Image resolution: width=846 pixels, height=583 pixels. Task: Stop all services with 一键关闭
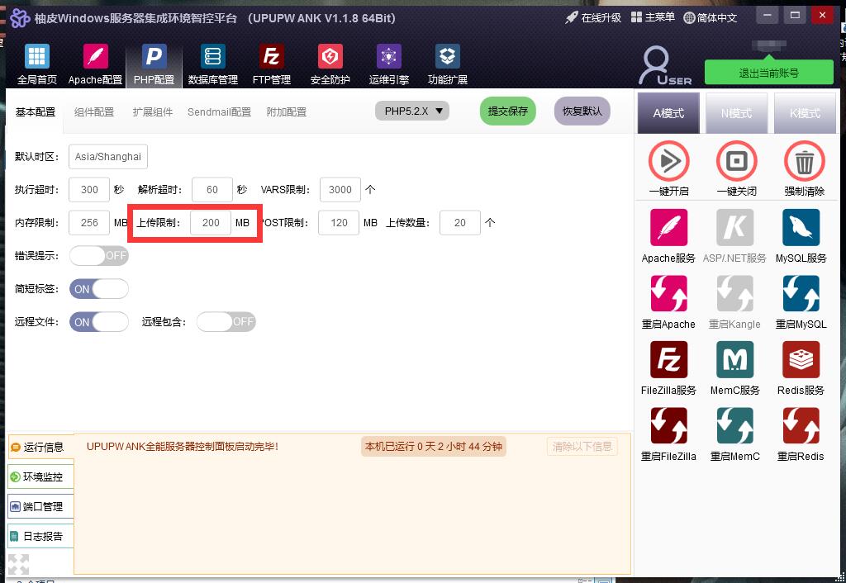tap(736, 161)
